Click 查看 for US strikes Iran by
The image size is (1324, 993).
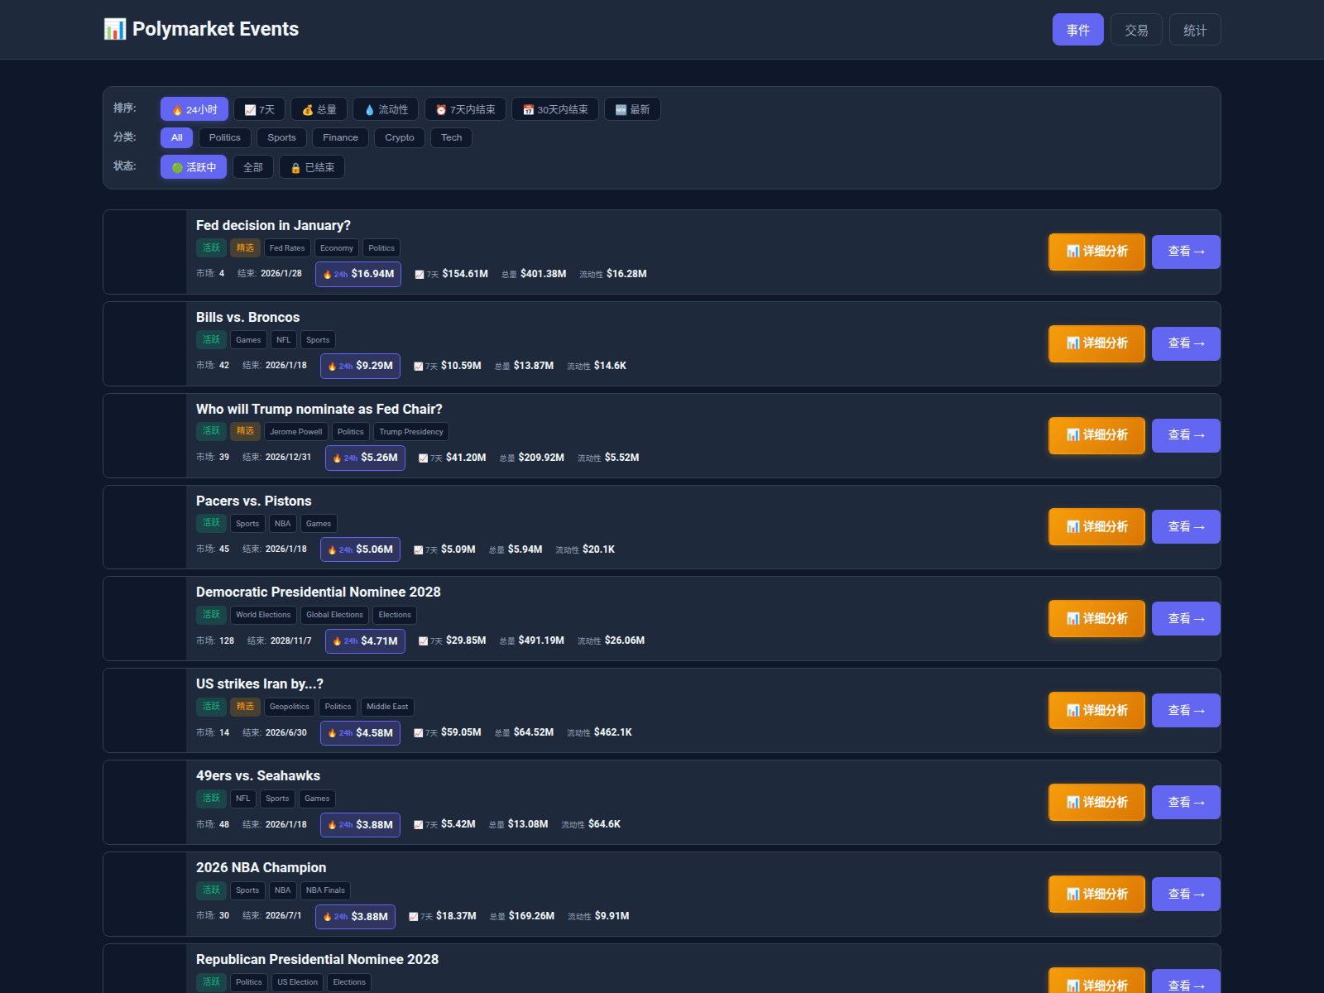1186,710
